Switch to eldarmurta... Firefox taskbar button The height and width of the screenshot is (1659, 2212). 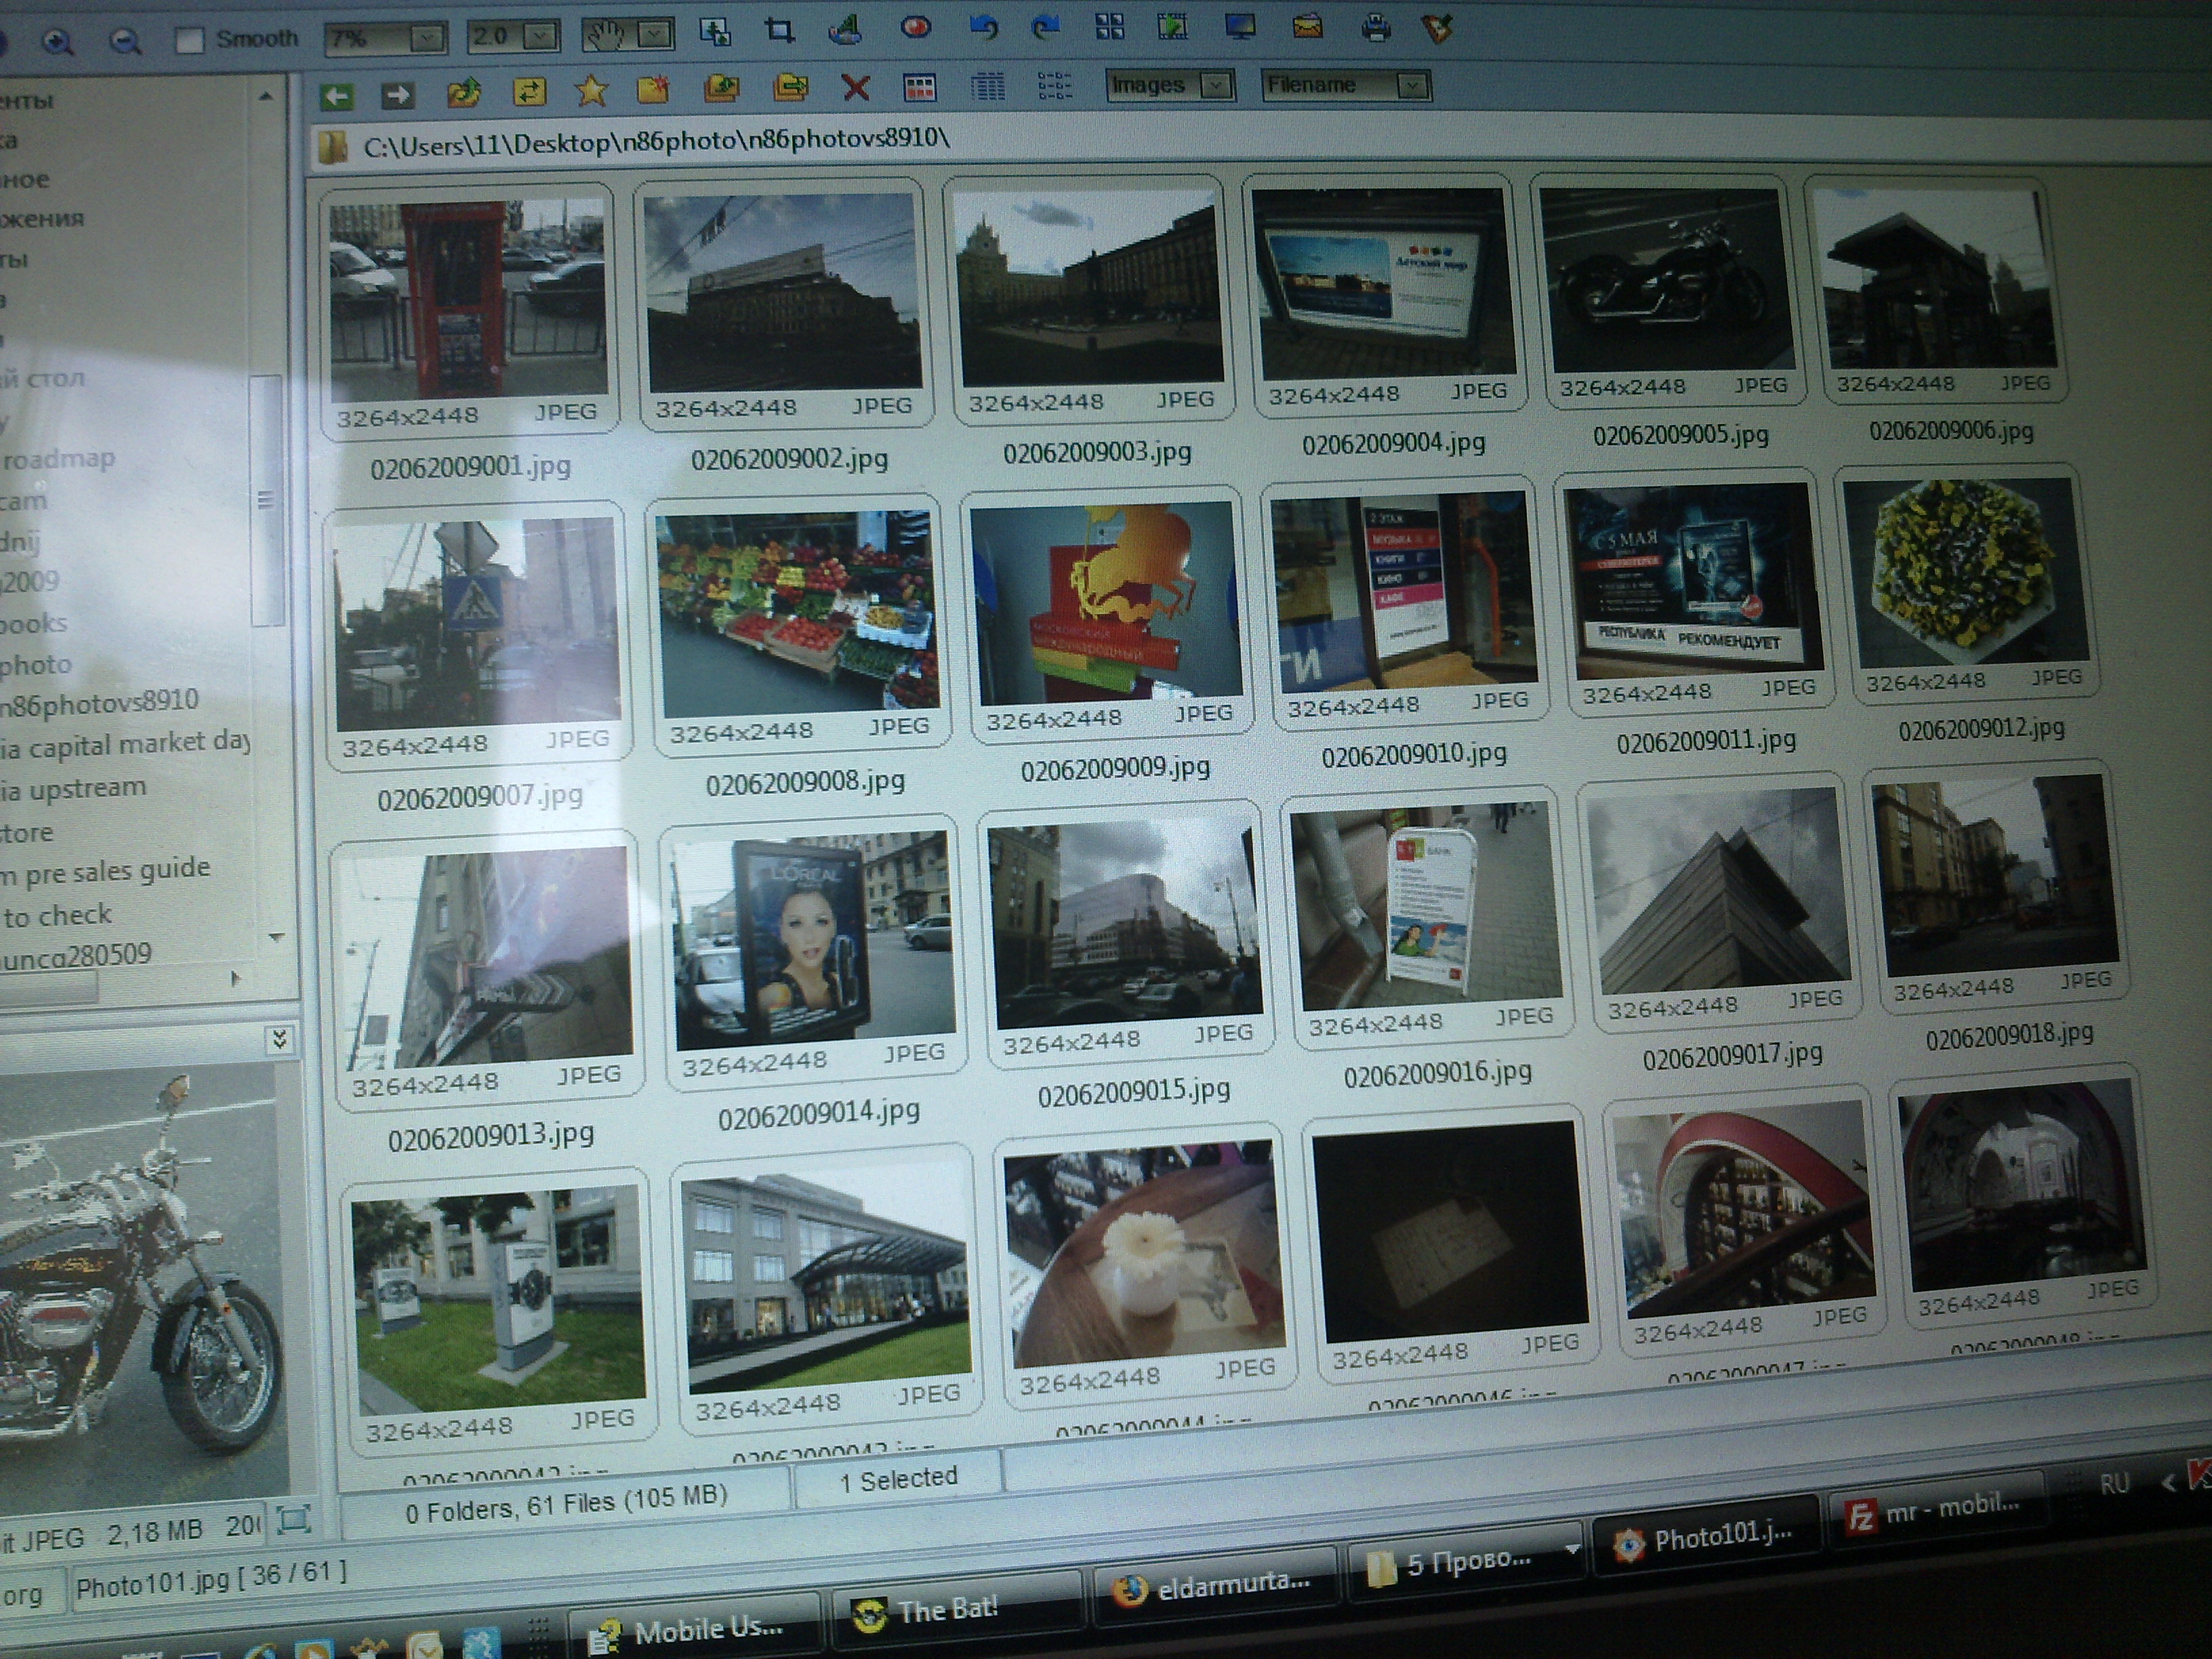[x=1215, y=1586]
